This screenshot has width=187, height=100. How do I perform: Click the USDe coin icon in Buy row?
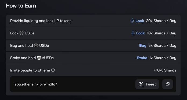[x=36, y=45]
